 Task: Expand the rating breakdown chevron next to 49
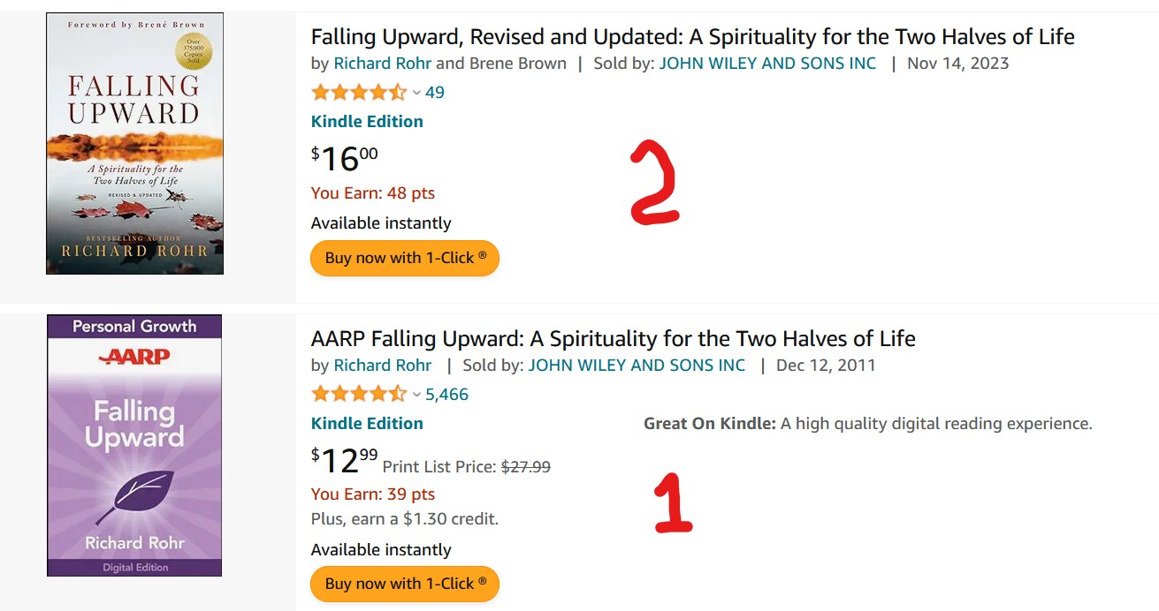(417, 92)
